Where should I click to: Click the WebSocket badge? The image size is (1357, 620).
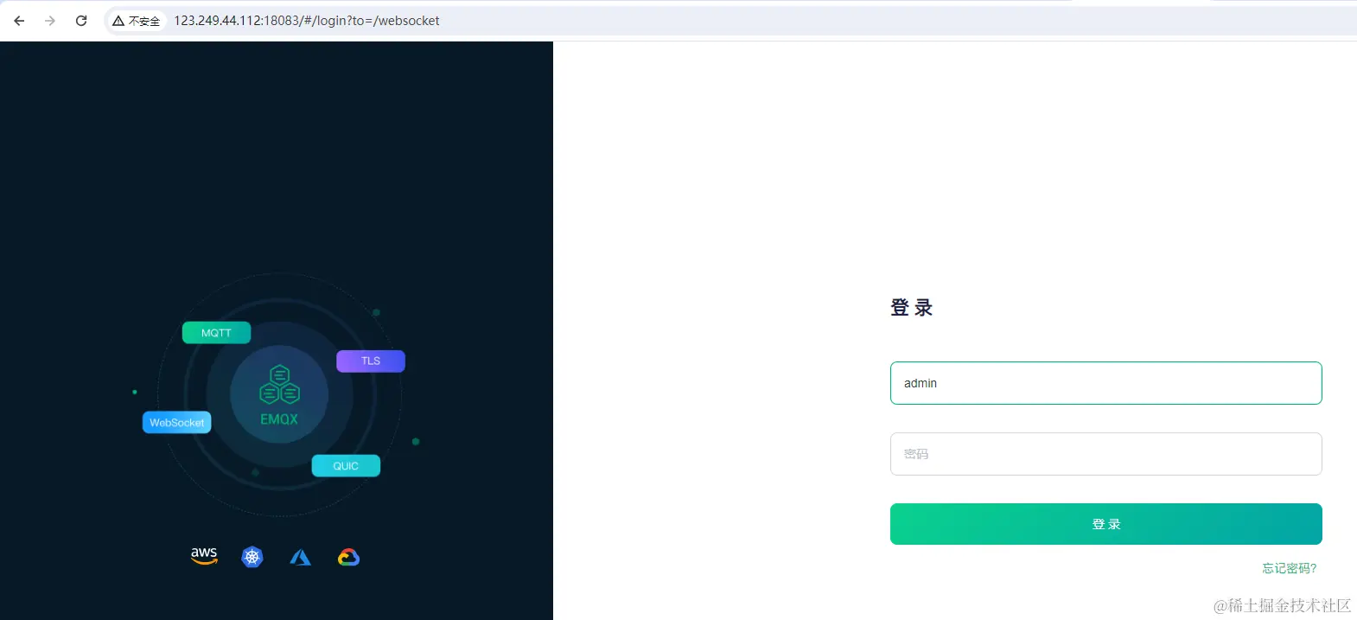(x=177, y=422)
